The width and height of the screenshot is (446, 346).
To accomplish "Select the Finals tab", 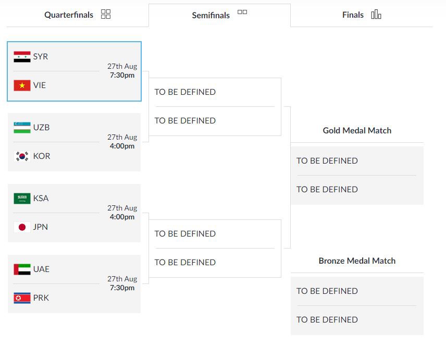I will (x=353, y=15).
